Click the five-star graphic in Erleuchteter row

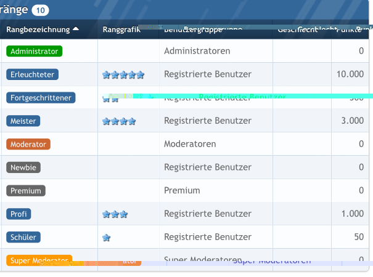(x=123, y=75)
